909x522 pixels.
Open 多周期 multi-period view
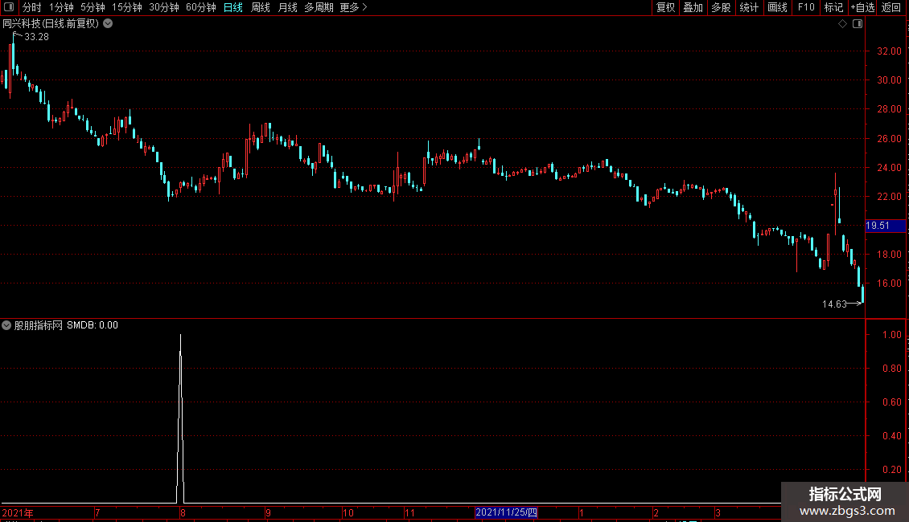[x=319, y=7]
